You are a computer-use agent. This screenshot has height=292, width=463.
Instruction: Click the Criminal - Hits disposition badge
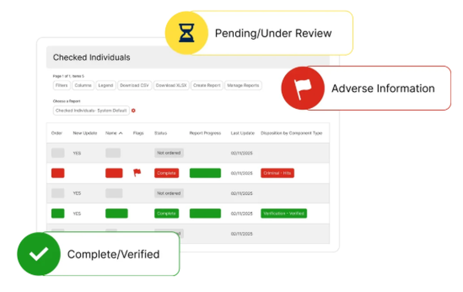pyautogui.click(x=277, y=172)
